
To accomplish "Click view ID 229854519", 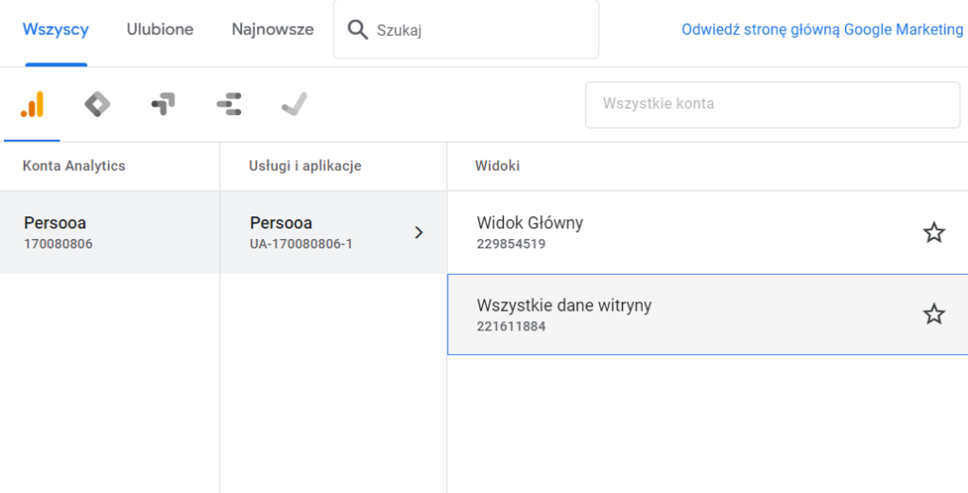I will pyautogui.click(x=511, y=245).
